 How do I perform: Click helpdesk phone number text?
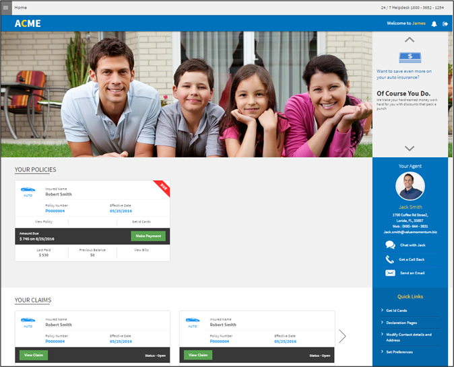tap(412, 8)
